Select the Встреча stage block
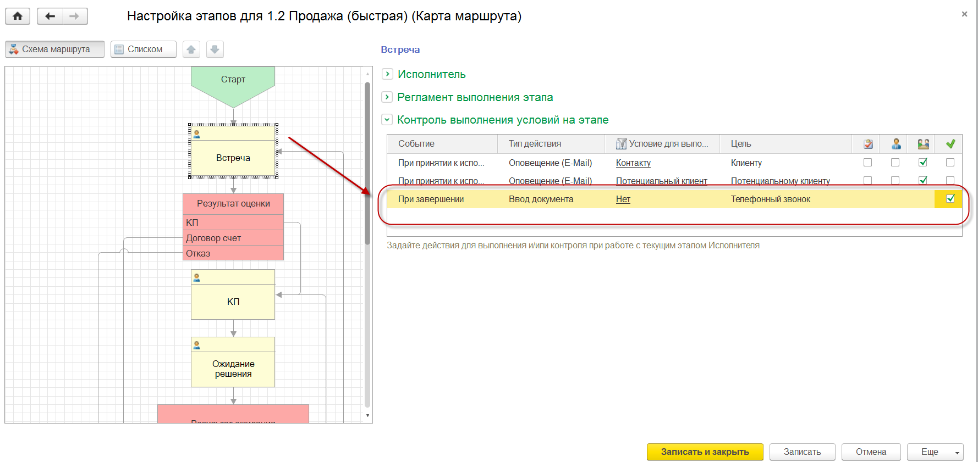 [233, 151]
